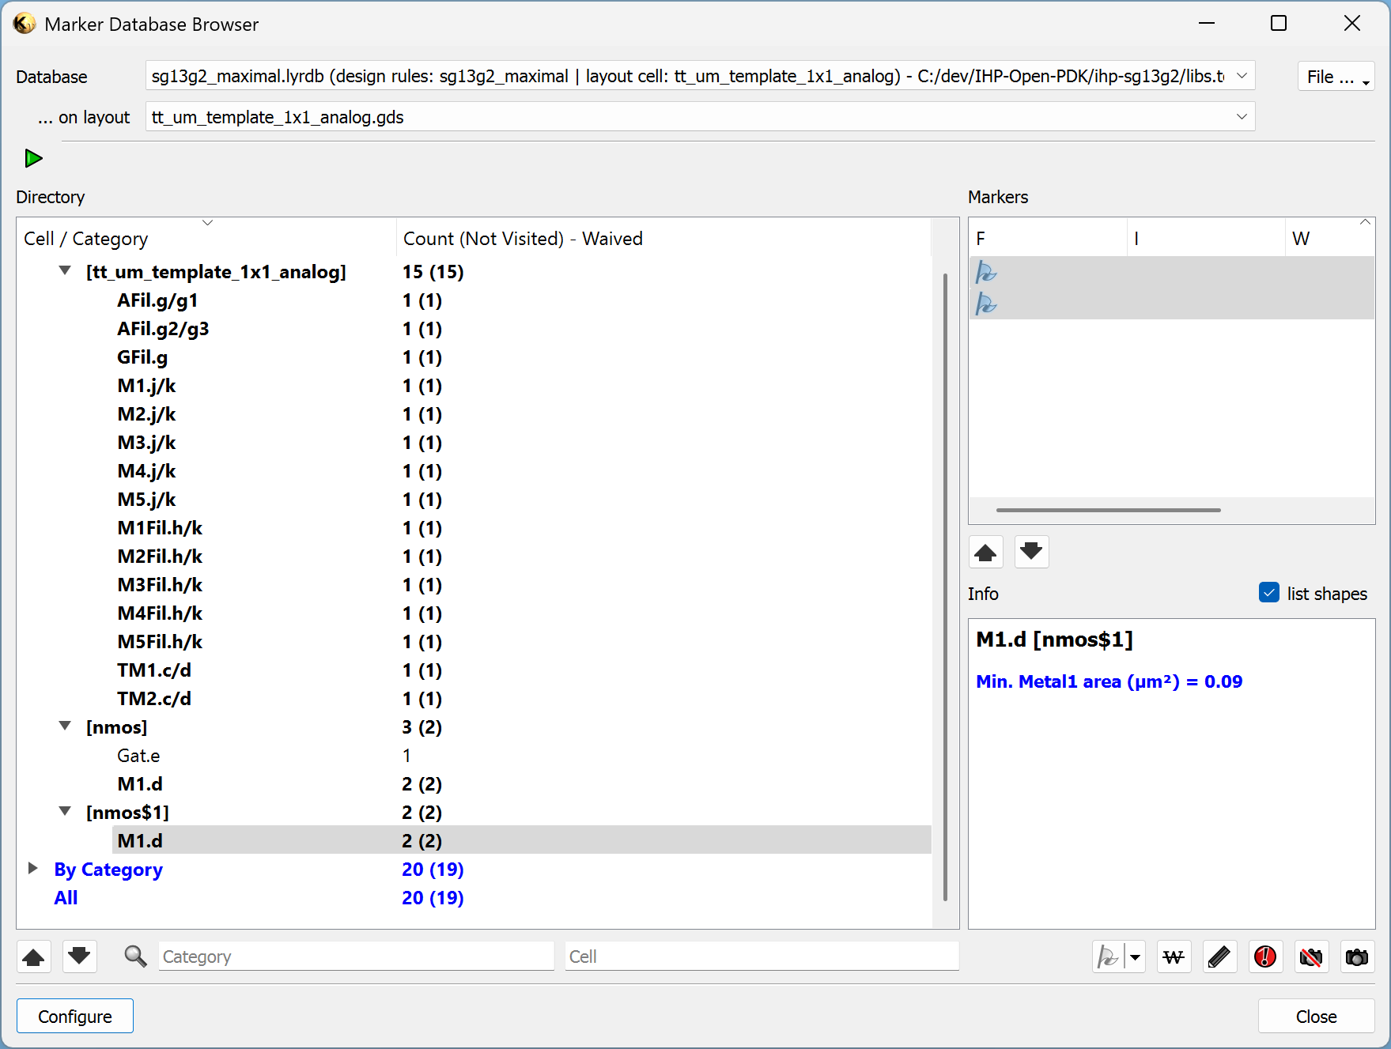Click the Markers horizontal scrollbar

coord(1108,510)
